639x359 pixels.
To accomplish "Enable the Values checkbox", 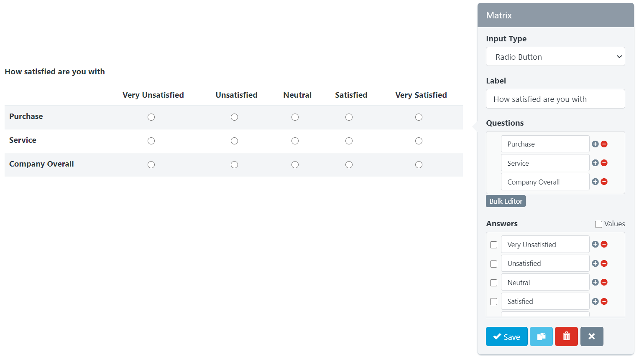I will click(x=598, y=224).
